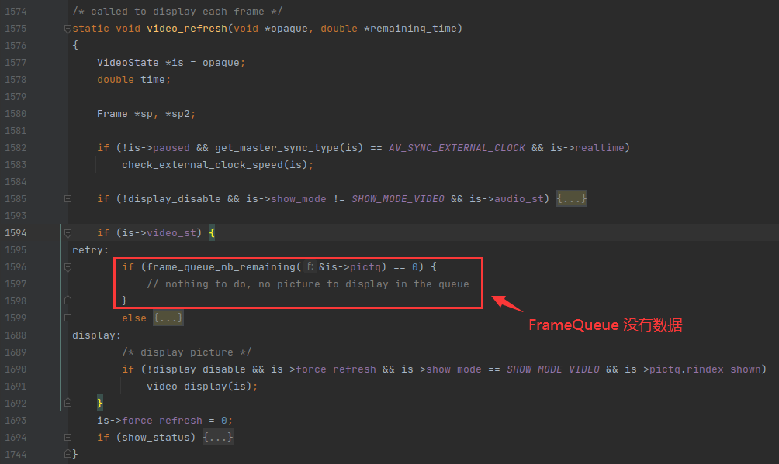Screen dimensions: 779x464
Task: Click the red FrameQueue annotation text
Action: point(605,325)
